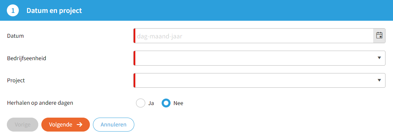Screen dimensions: 393x137
Task: Click the 'Nee' radio label text
Action: tap(178, 103)
